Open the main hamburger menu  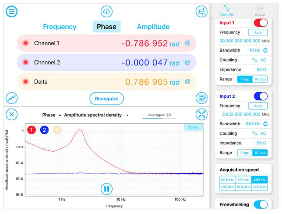(x=12, y=11)
